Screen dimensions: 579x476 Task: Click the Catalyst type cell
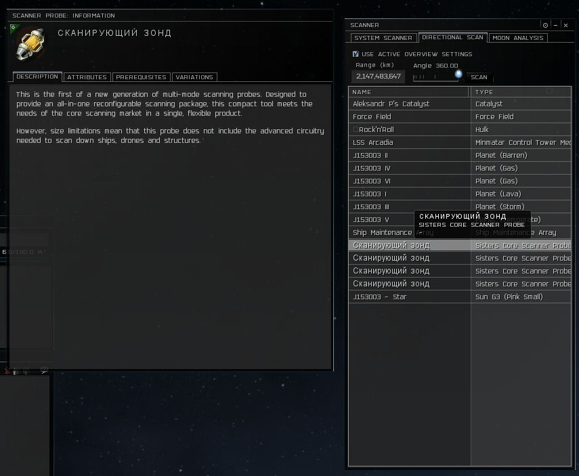tap(521, 104)
